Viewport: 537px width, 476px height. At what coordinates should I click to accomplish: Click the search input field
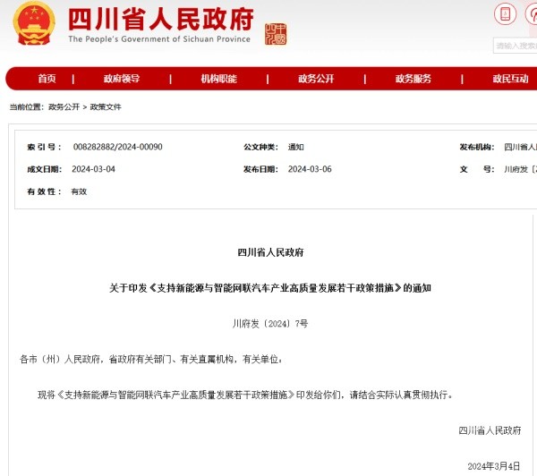coord(516,46)
